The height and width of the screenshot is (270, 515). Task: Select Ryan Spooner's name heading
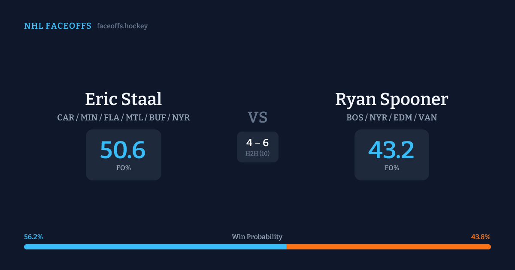[x=391, y=99]
